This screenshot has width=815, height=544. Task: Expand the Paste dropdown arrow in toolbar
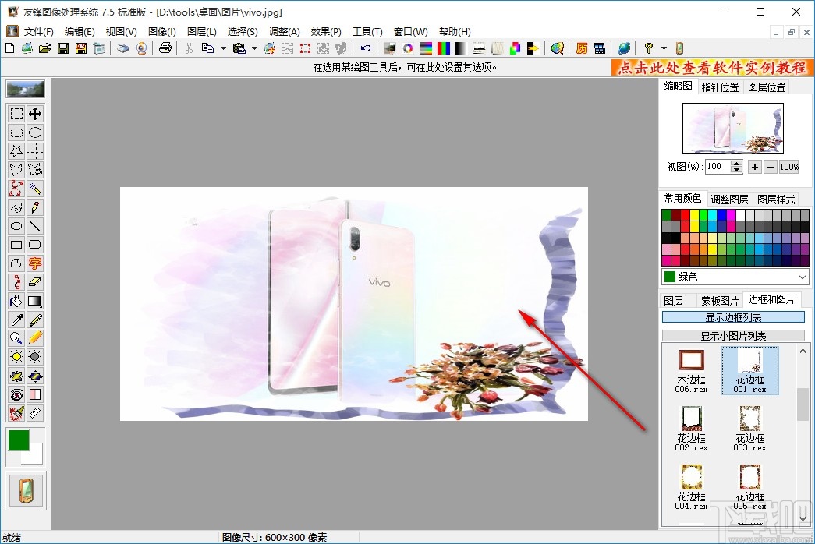coord(254,48)
